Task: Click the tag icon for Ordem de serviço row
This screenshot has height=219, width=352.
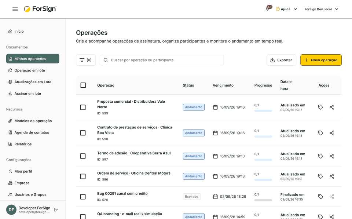Action: [320, 176]
